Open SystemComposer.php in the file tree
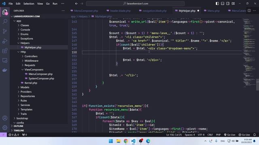 (41, 79)
